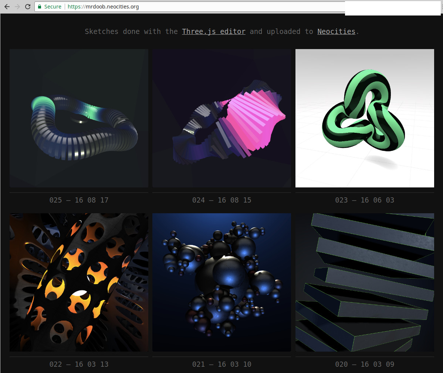
Task: Click the browser back arrow
Action: click(7, 7)
